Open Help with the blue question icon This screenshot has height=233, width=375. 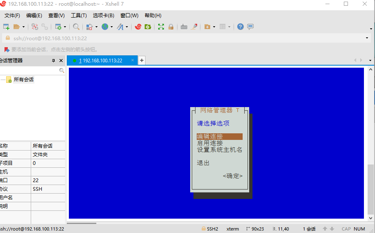coord(240,27)
